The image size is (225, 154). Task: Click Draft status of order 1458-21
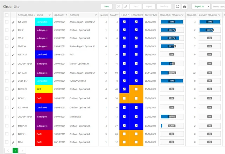(x=44, y=98)
